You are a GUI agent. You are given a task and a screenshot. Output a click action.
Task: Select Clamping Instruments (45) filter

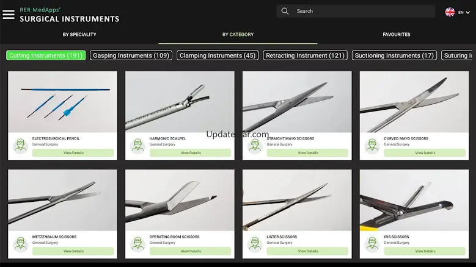pyautogui.click(x=218, y=55)
